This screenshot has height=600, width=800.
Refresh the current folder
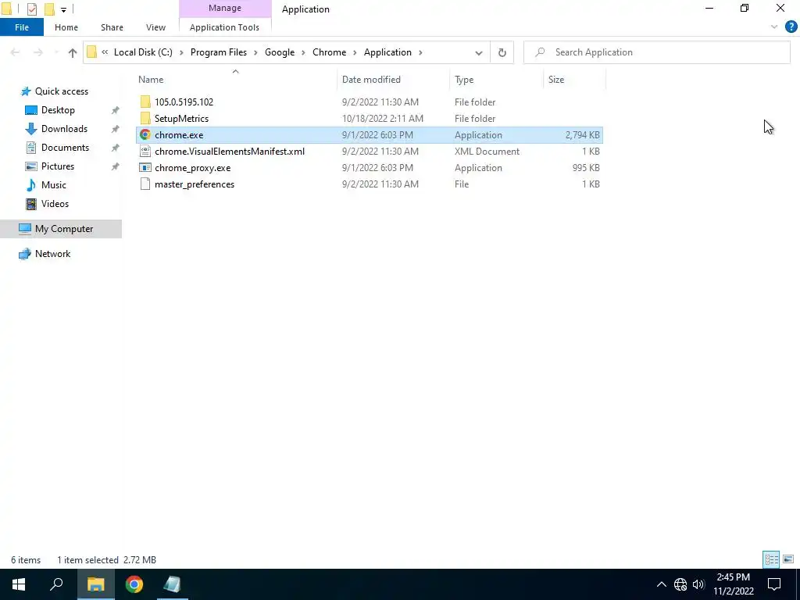tap(502, 52)
